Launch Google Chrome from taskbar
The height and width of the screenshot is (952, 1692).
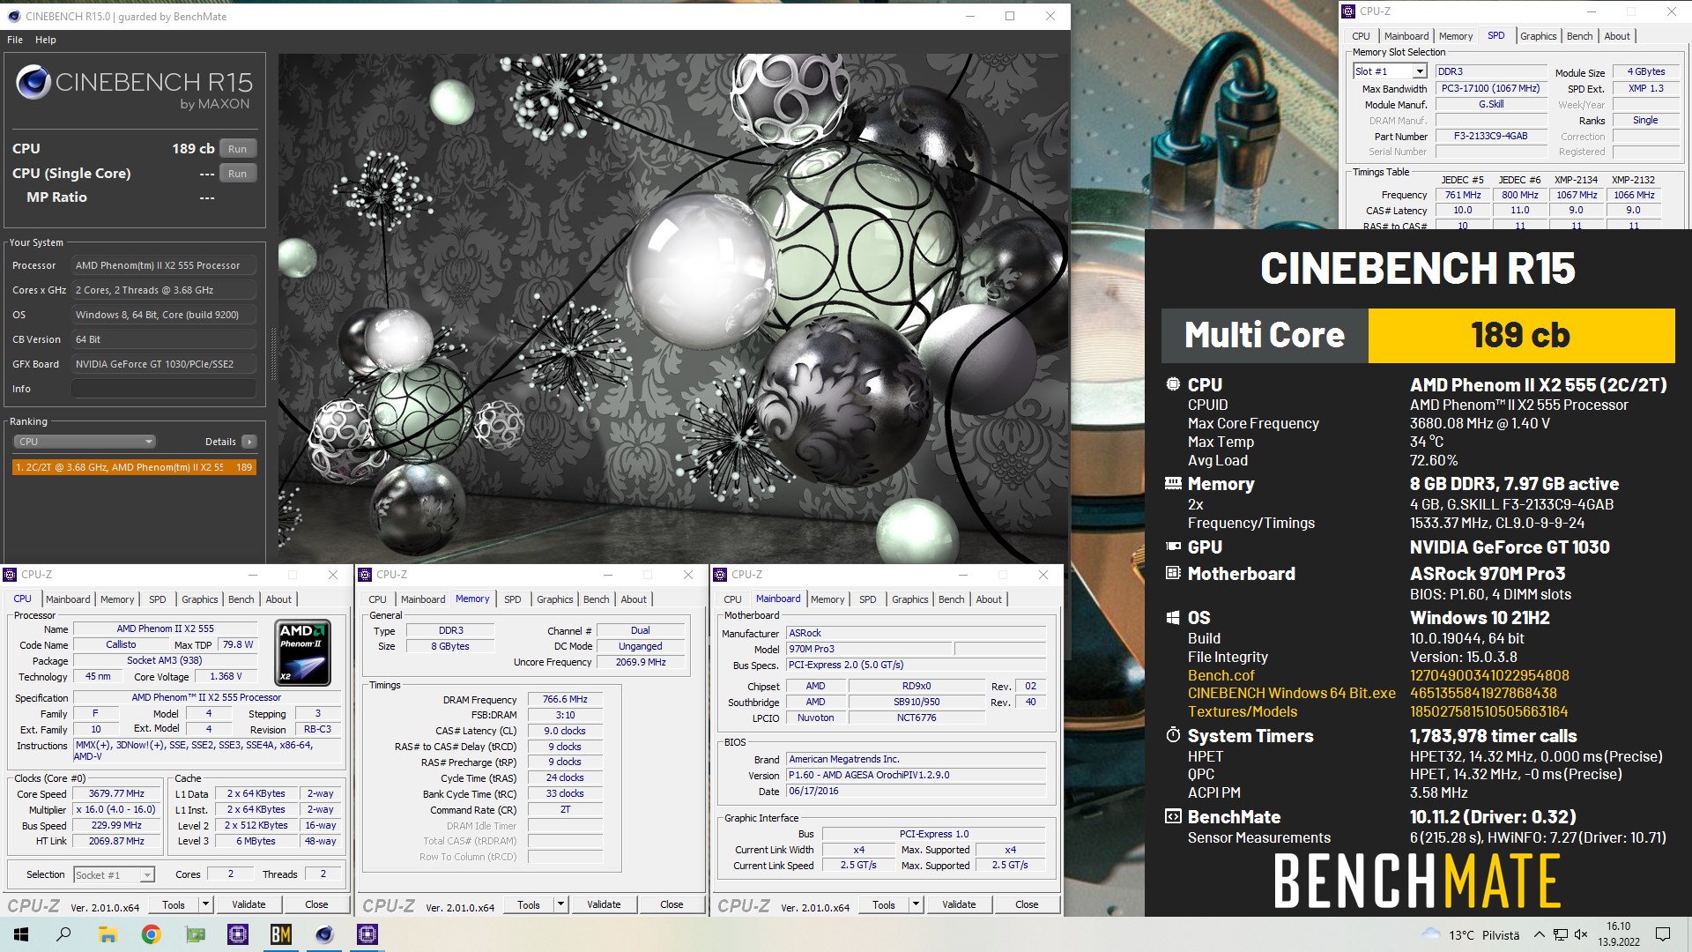click(151, 934)
